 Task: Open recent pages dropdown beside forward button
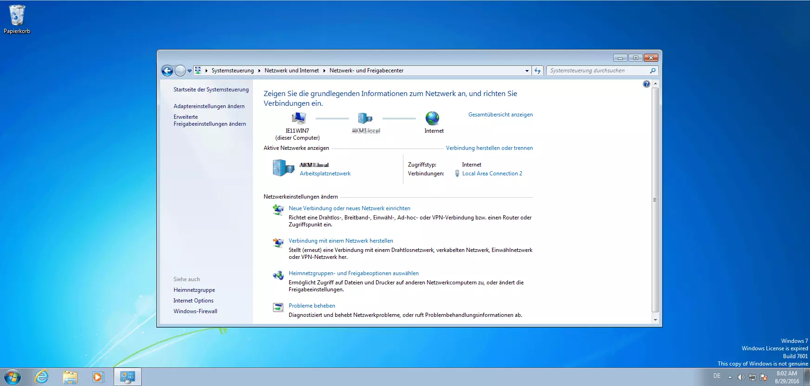point(189,71)
